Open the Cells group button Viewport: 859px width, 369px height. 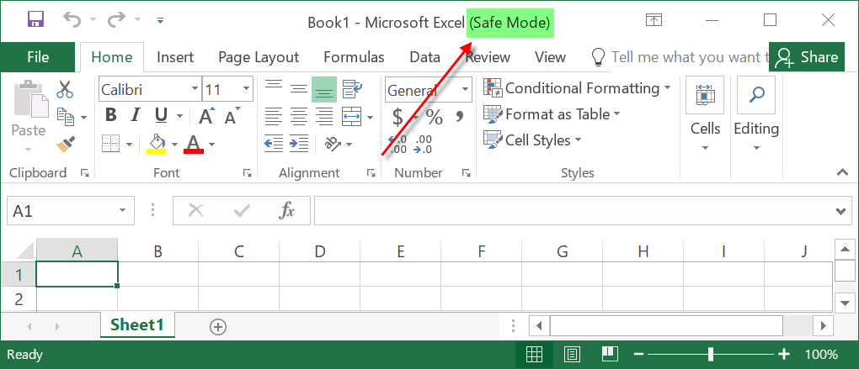pos(705,115)
